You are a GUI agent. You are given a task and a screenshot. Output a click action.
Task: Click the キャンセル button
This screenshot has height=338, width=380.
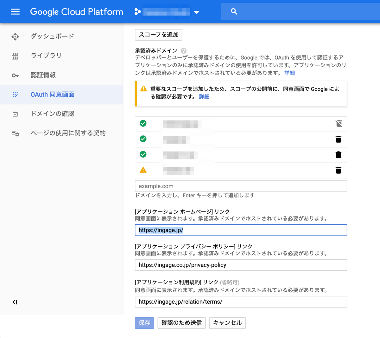point(227,323)
